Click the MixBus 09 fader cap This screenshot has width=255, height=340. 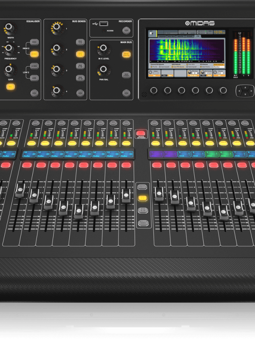pyautogui.click(x=20, y=190)
